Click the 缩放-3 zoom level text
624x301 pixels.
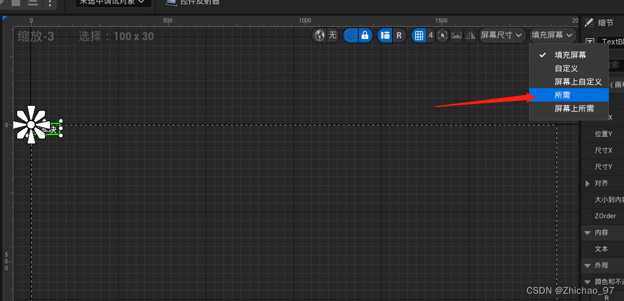coord(36,36)
